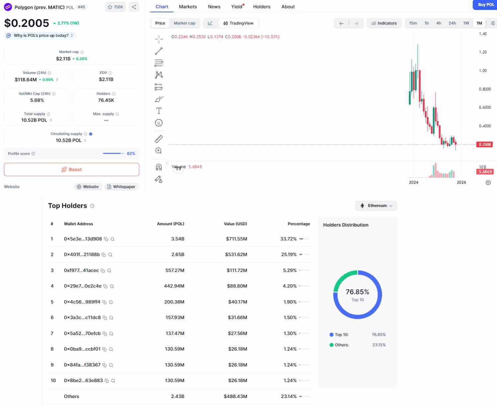Image resolution: width=497 pixels, height=406 pixels.
Task: Click the 0.2008 current price label
Action: (x=485, y=145)
